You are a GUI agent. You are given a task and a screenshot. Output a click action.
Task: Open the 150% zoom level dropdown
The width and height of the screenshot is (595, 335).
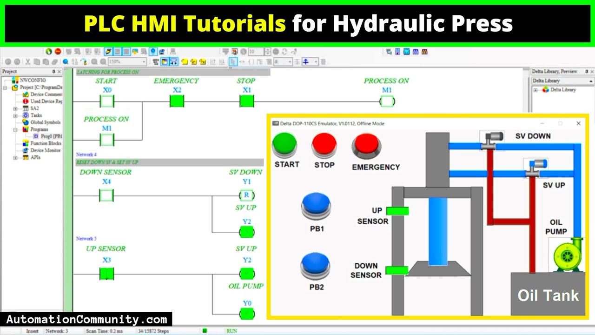(144, 62)
